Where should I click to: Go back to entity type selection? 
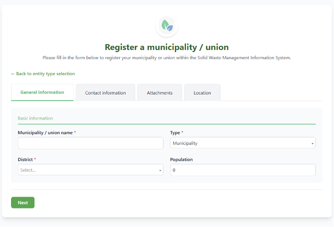pos(43,74)
